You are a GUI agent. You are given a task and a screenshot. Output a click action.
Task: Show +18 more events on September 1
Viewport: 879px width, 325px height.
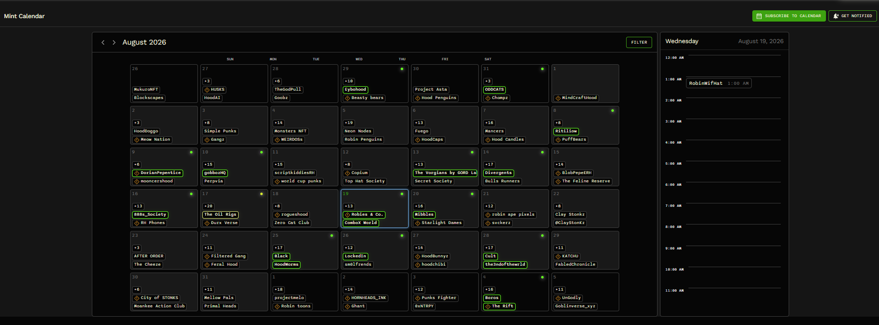(278, 290)
